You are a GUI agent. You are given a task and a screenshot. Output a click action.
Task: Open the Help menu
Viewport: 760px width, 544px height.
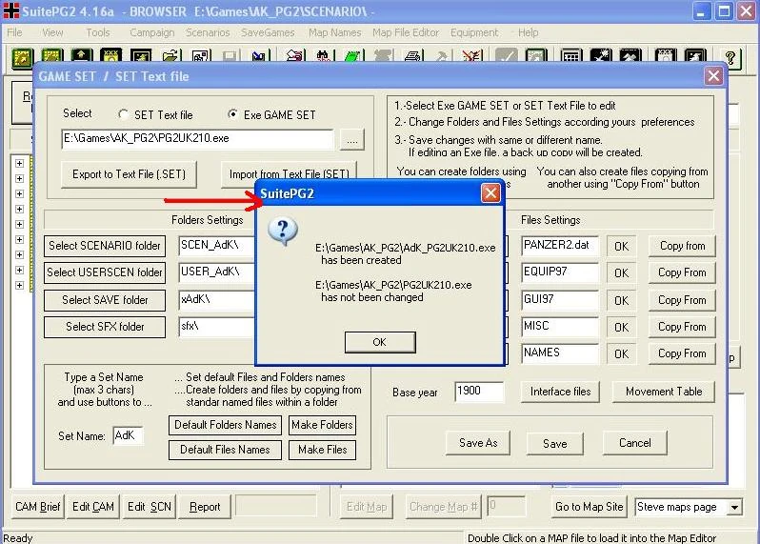coord(528,32)
